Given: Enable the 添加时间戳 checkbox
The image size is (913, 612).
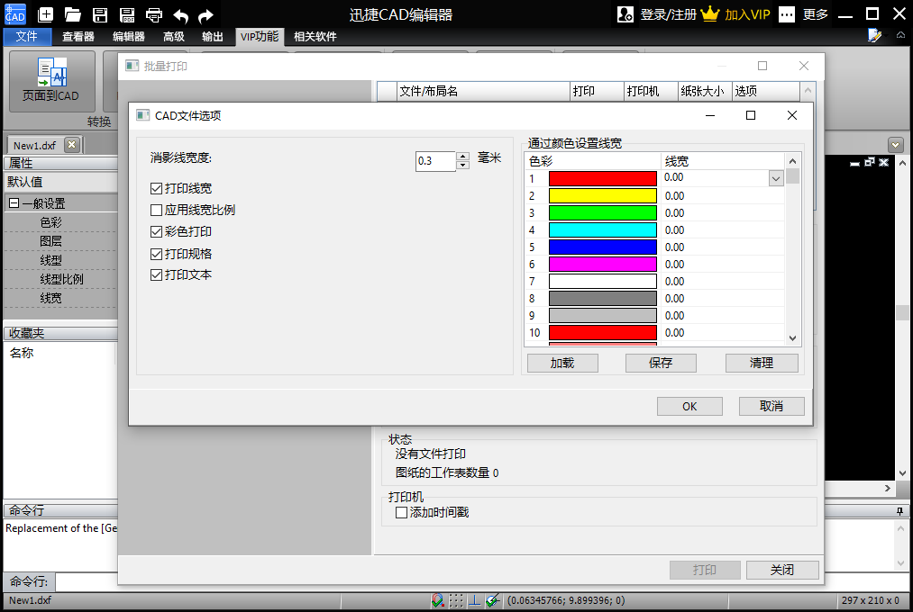Looking at the screenshot, I should tap(401, 513).
